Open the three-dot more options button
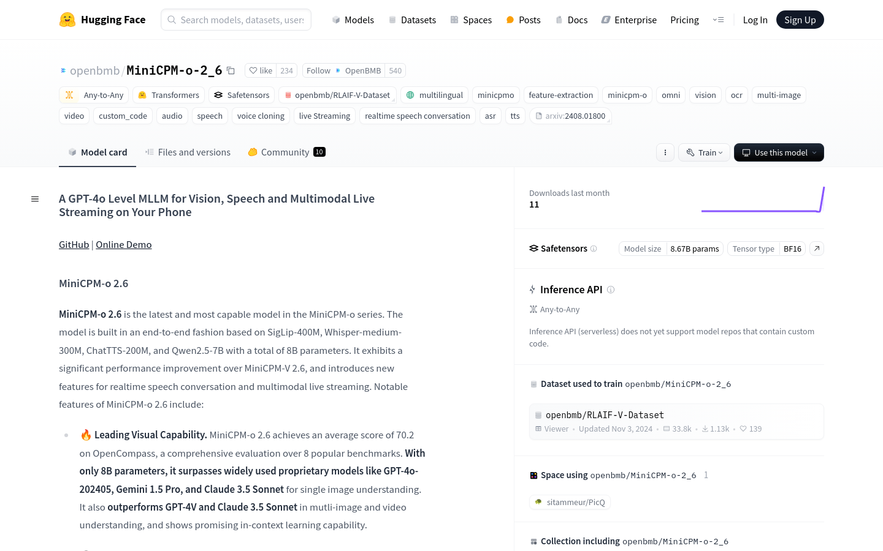The height and width of the screenshot is (551, 883). click(x=665, y=152)
